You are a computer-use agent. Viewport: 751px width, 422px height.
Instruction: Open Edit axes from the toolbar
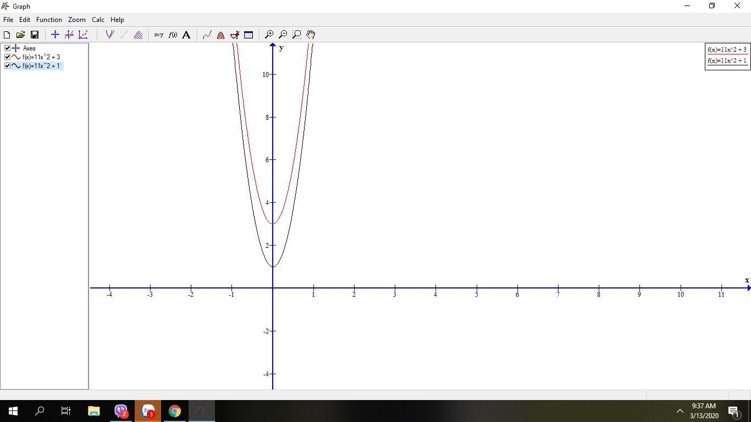(x=55, y=35)
